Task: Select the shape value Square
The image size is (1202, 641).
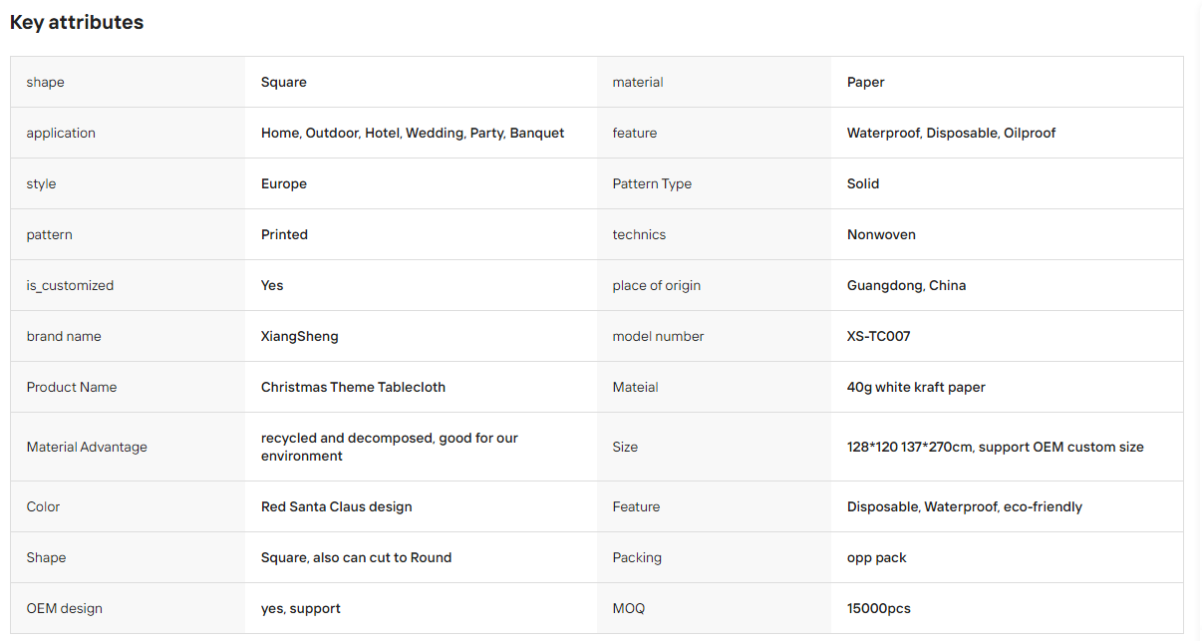Action: pos(284,82)
